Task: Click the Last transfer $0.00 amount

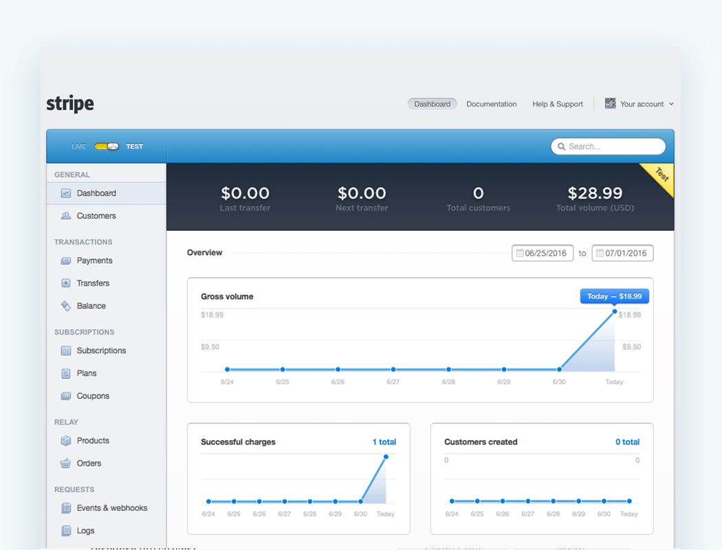Action: click(x=245, y=193)
